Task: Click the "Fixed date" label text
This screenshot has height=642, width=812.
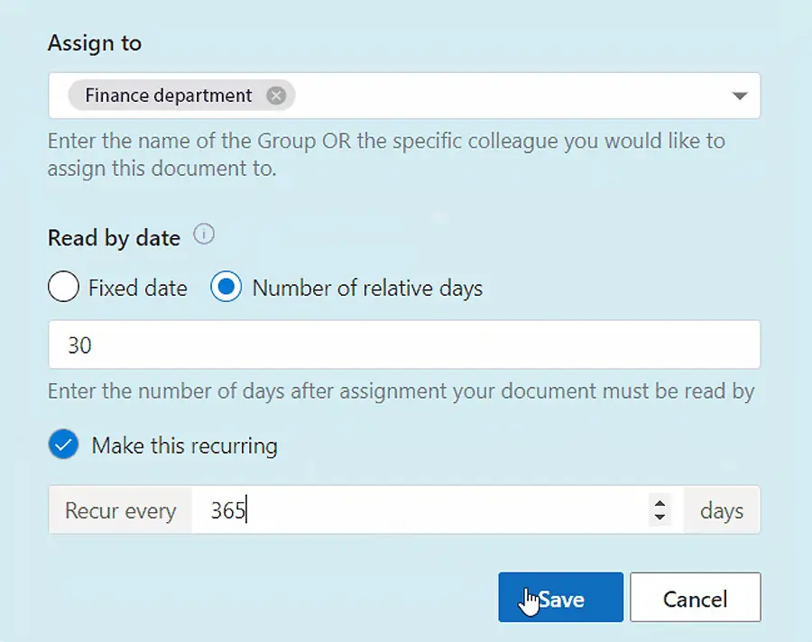Action: [138, 288]
